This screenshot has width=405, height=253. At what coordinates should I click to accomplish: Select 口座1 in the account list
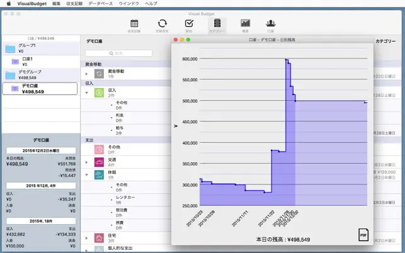coord(41,62)
